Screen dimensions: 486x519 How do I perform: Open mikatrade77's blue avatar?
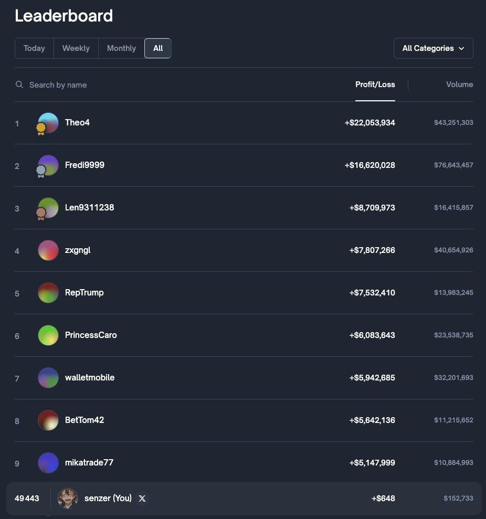tap(48, 463)
